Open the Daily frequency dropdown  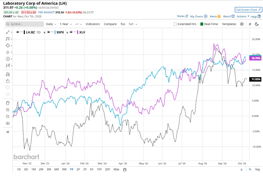tap(51, 24)
